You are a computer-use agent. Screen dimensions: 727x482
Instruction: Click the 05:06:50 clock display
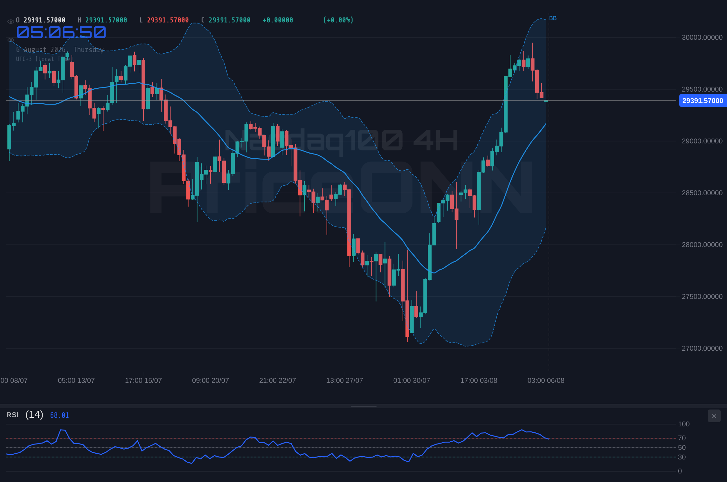[x=61, y=32]
